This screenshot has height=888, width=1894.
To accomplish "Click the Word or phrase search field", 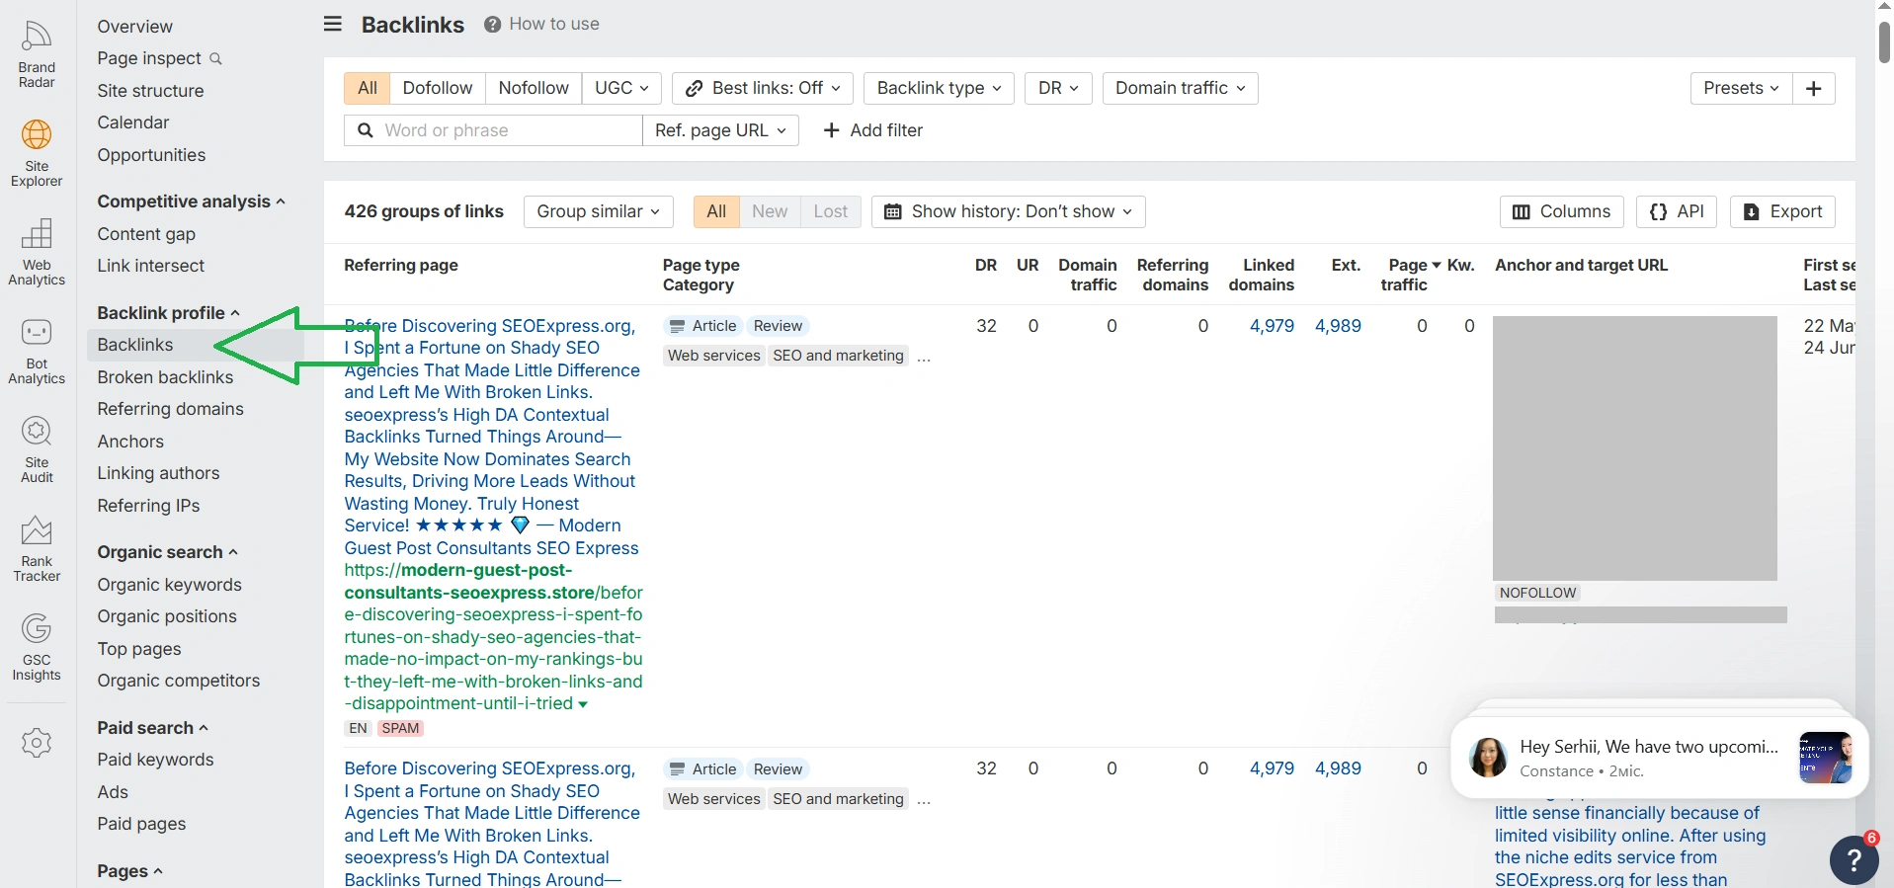I will 493,130.
